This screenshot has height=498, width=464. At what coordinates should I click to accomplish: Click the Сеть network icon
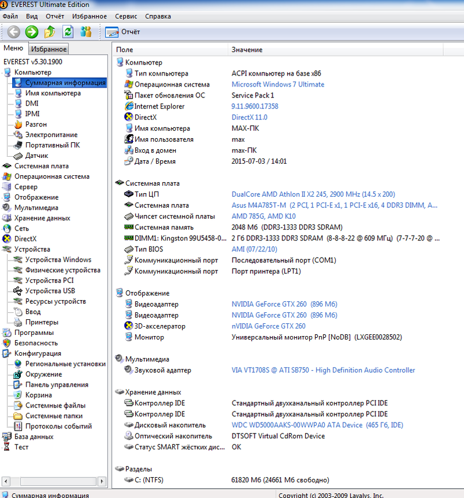[7, 228]
